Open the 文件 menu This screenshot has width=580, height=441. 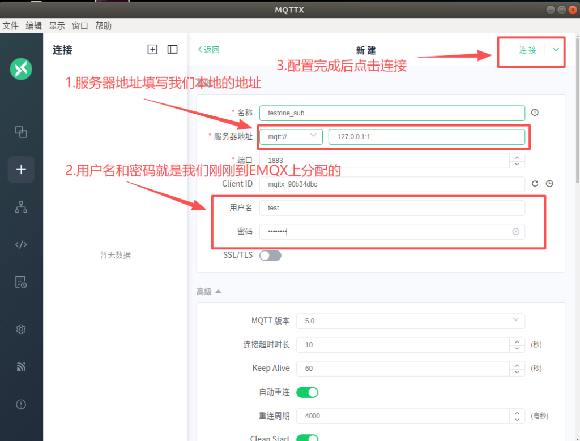click(x=10, y=26)
